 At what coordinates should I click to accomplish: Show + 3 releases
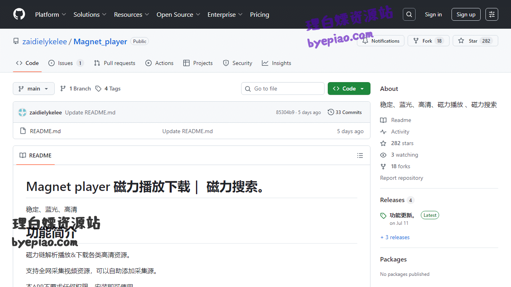tap(395, 237)
